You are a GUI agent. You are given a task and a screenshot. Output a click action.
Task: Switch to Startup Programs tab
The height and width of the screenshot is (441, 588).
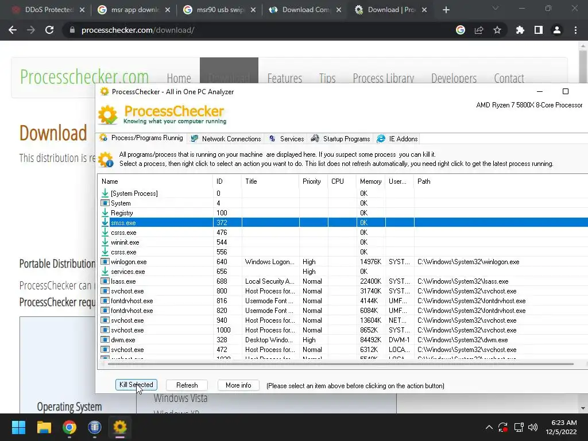[341, 139]
